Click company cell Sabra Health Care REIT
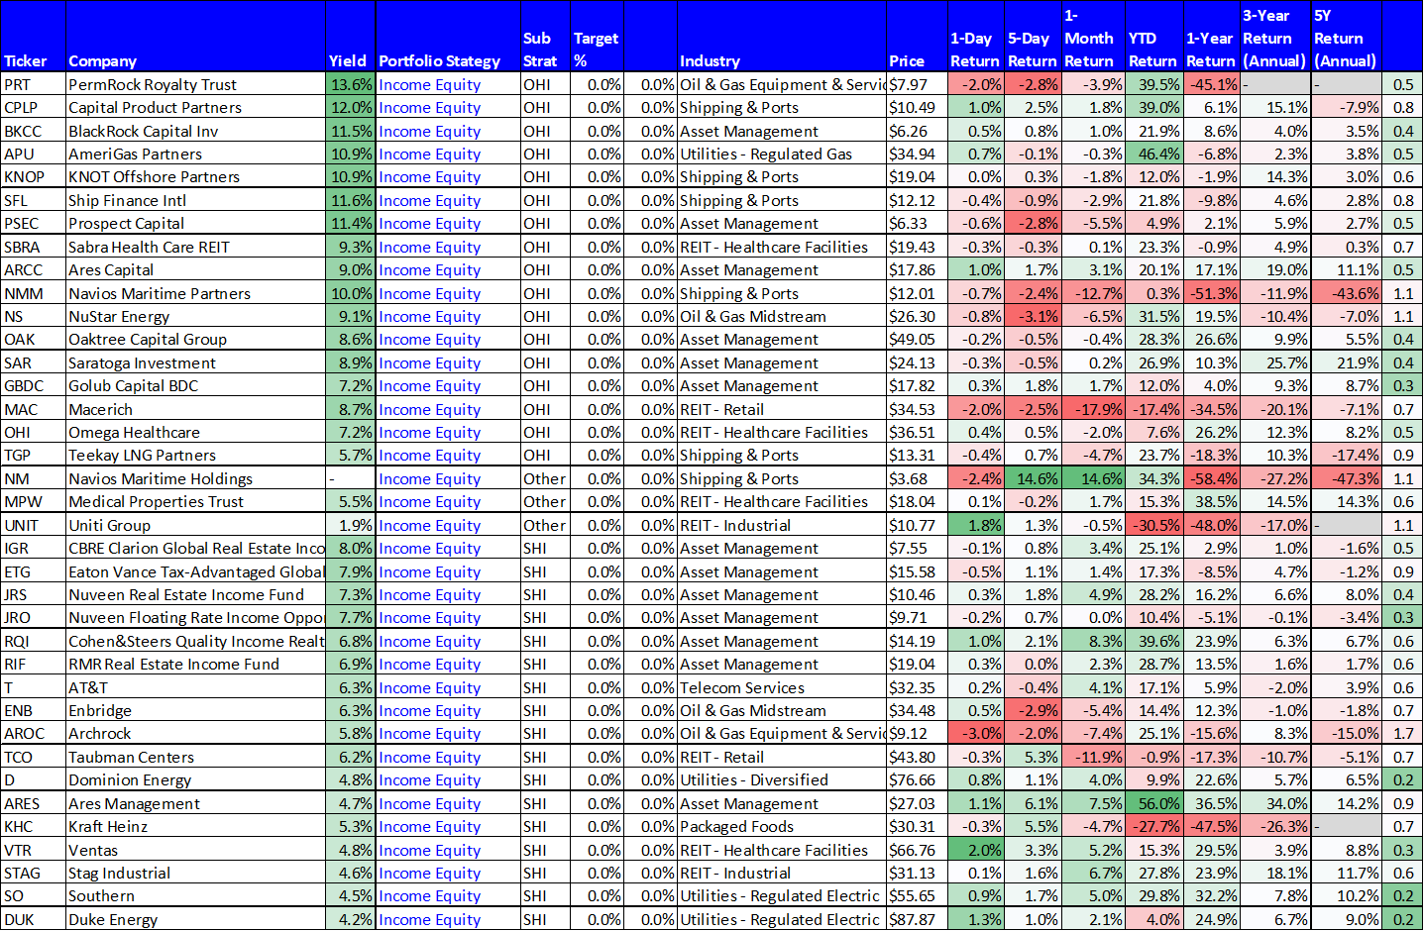This screenshot has height=931, width=1424. 195,248
